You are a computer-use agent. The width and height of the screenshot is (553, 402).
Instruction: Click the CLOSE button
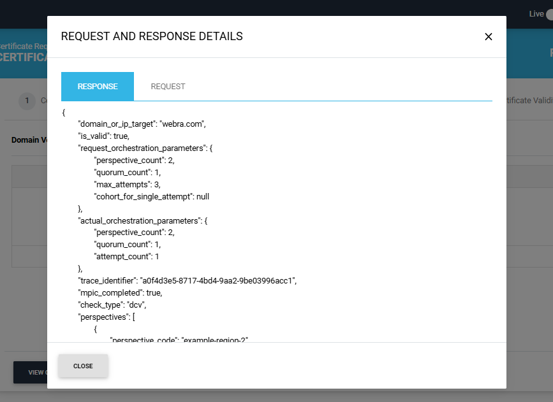click(x=83, y=366)
